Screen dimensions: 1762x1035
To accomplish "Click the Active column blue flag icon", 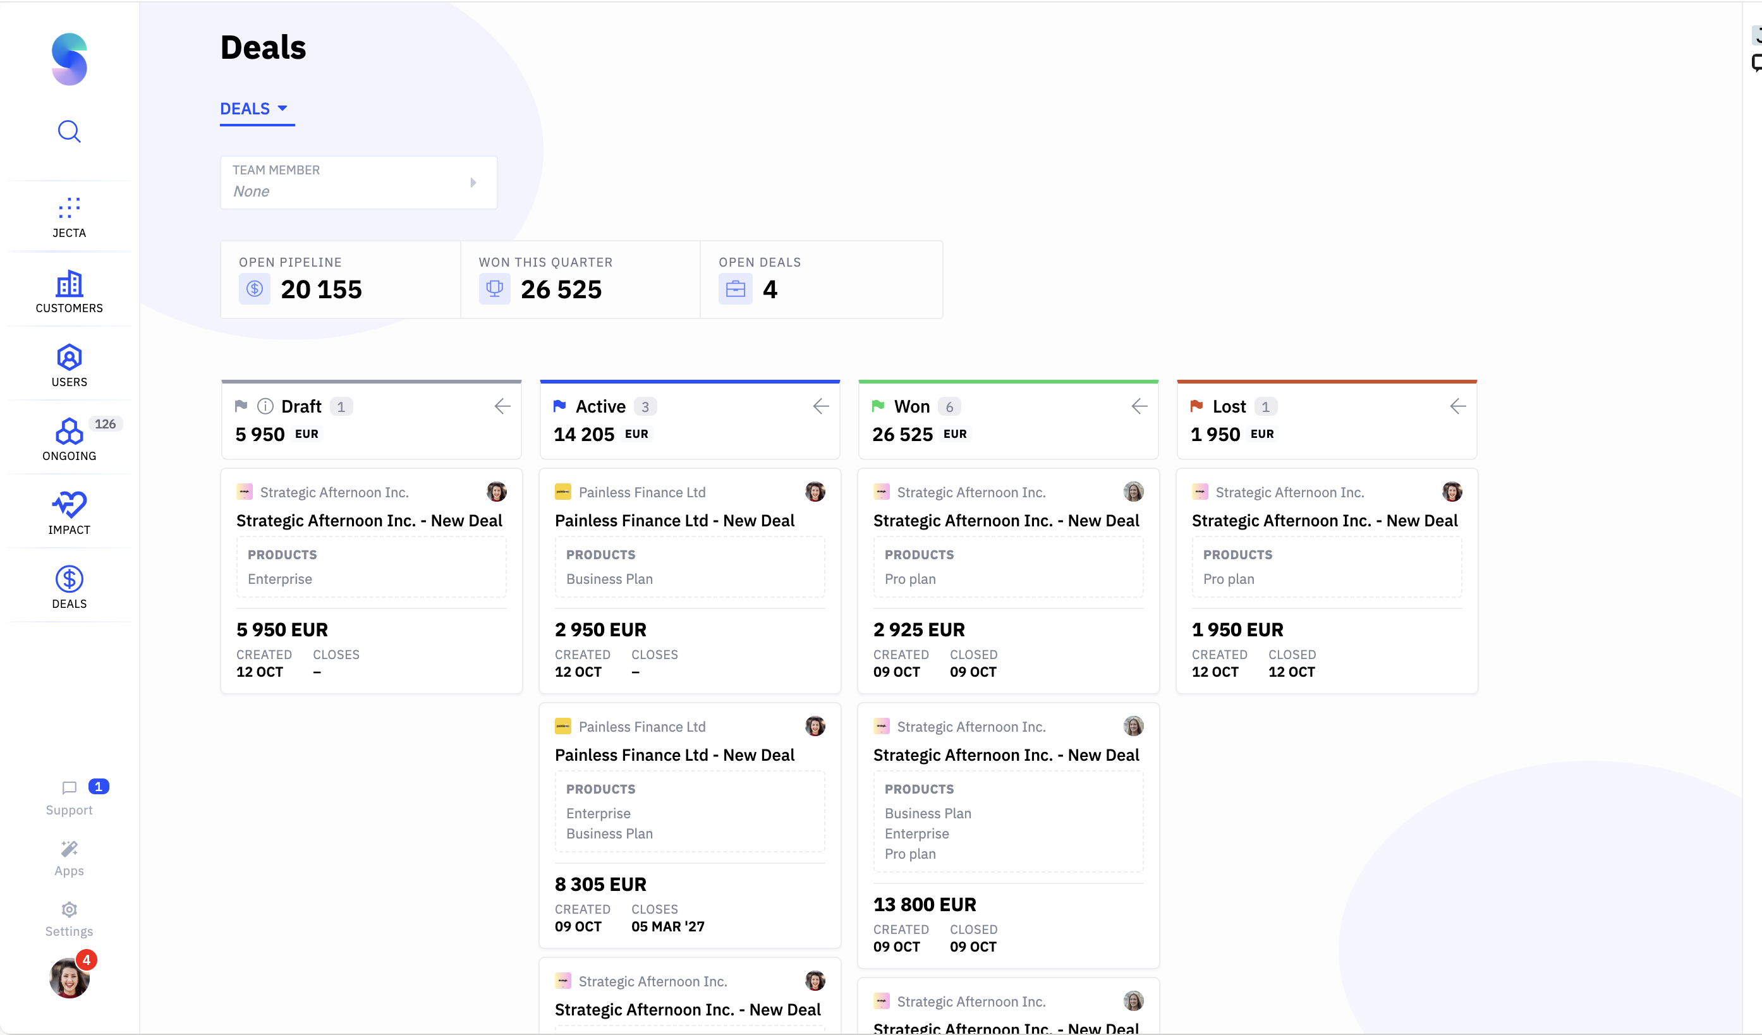I will pos(559,406).
